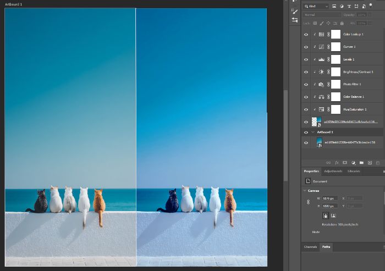Screen dimensions: 385x271
Task: Filter layers by smart objects icon
Action: pos(364,7)
